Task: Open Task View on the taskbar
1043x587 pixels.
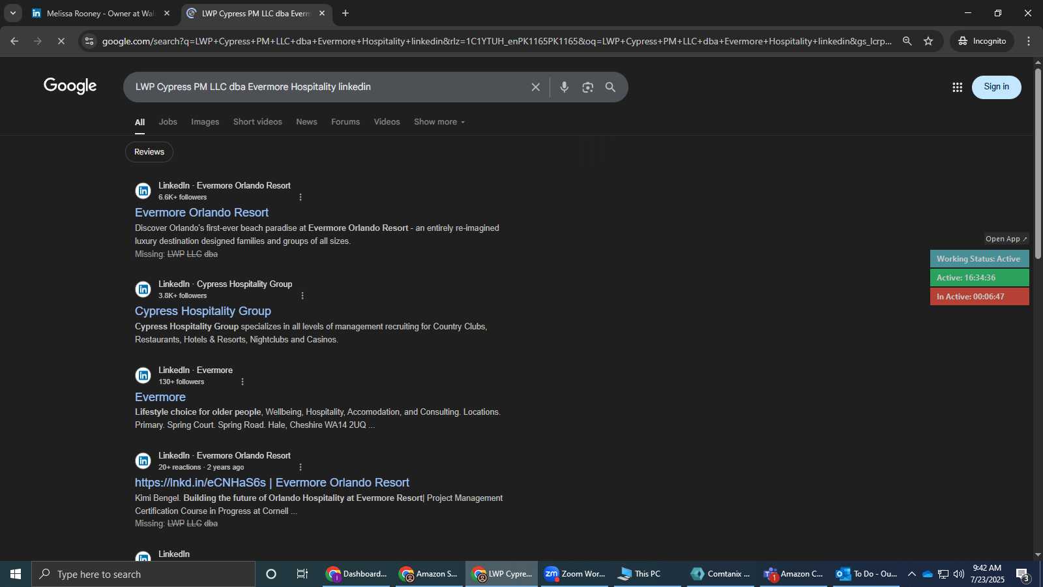Action: coord(302,574)
